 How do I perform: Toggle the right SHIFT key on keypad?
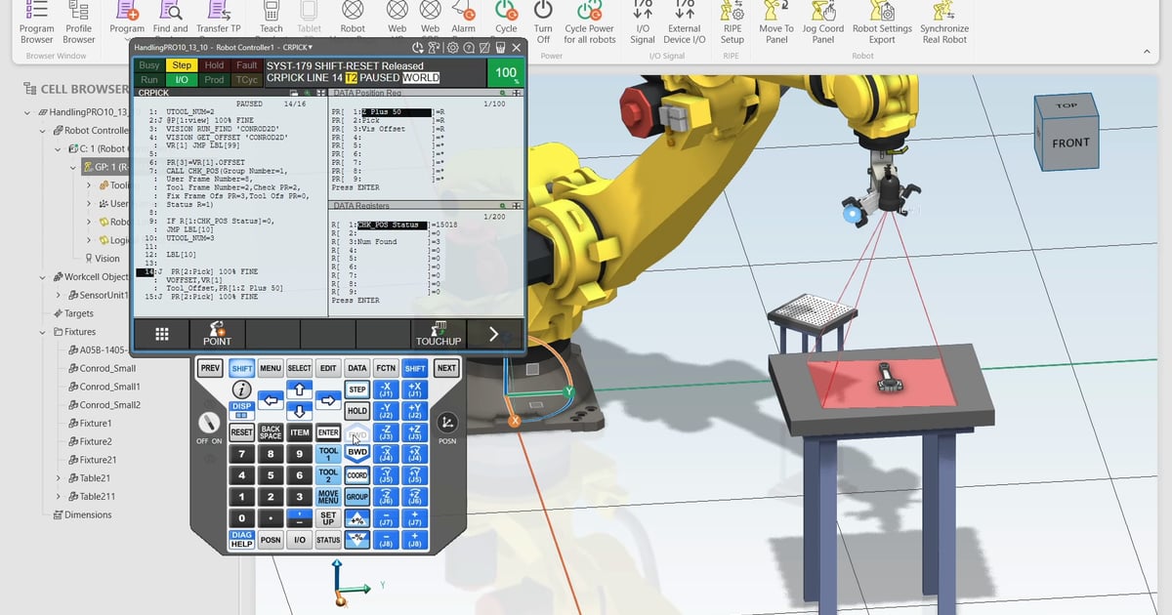415,368
